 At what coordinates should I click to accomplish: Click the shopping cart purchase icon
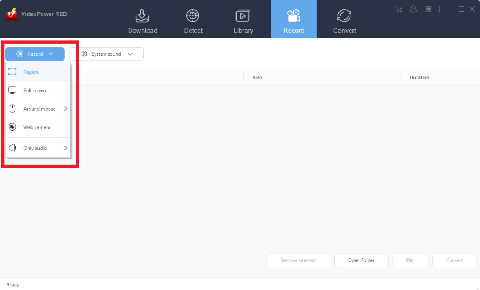point(398,9)
